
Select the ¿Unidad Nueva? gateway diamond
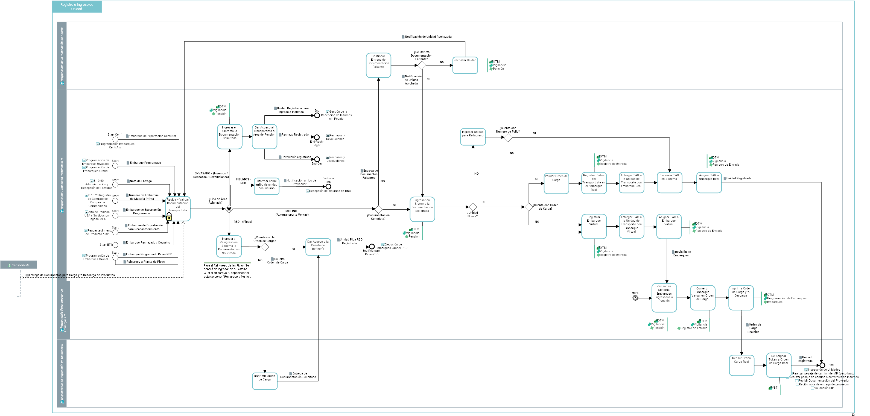point(473,207)
